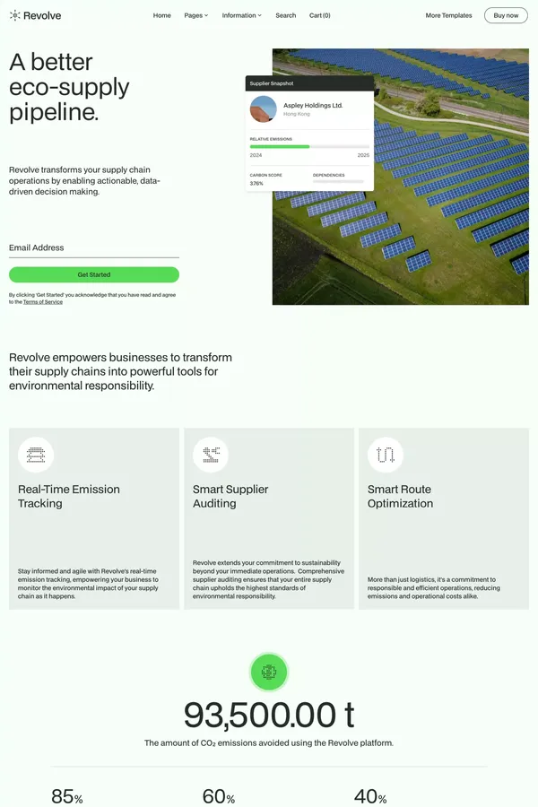
Task: Select Home in the navigation bar
Action: point(161,15)
